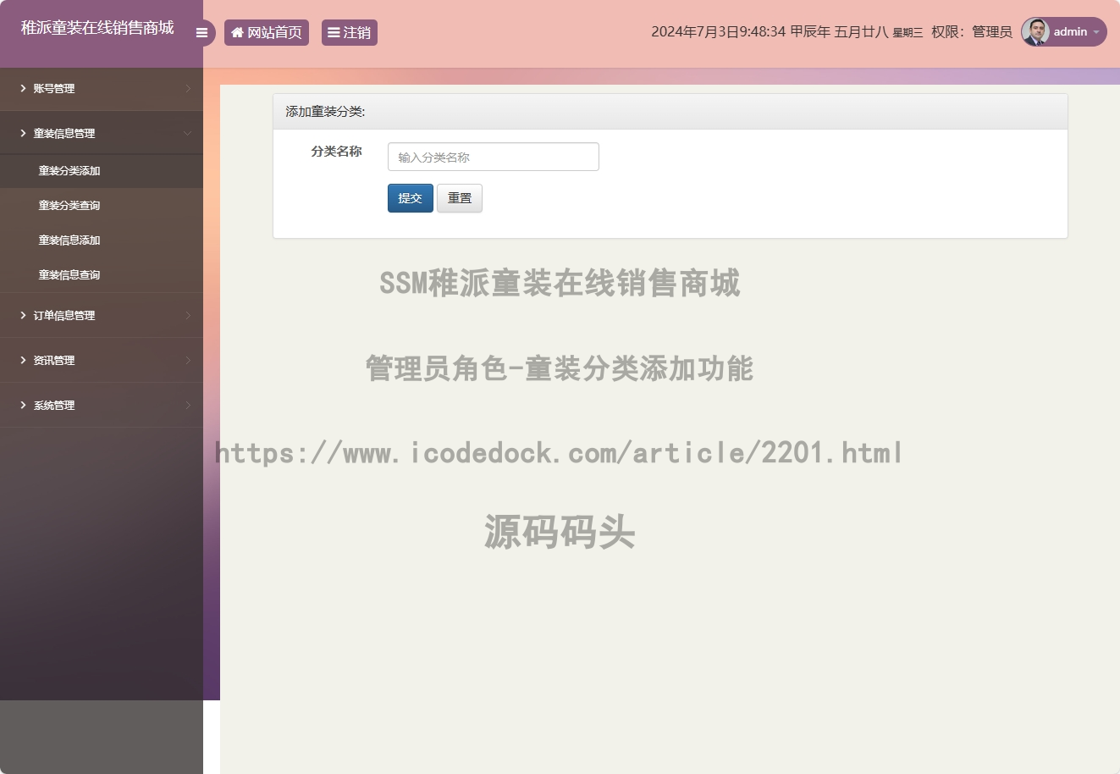Expand 账号管理 menu
Screen dimensions: 1120x774
pos(102,88)
